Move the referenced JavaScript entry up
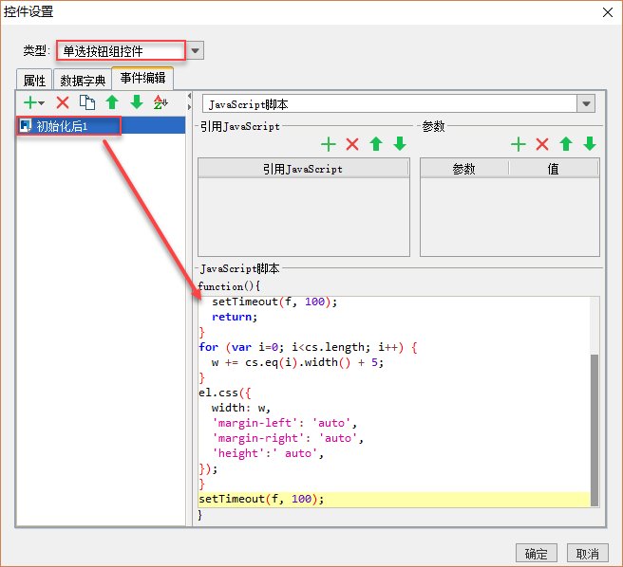 tap(376, 144)
